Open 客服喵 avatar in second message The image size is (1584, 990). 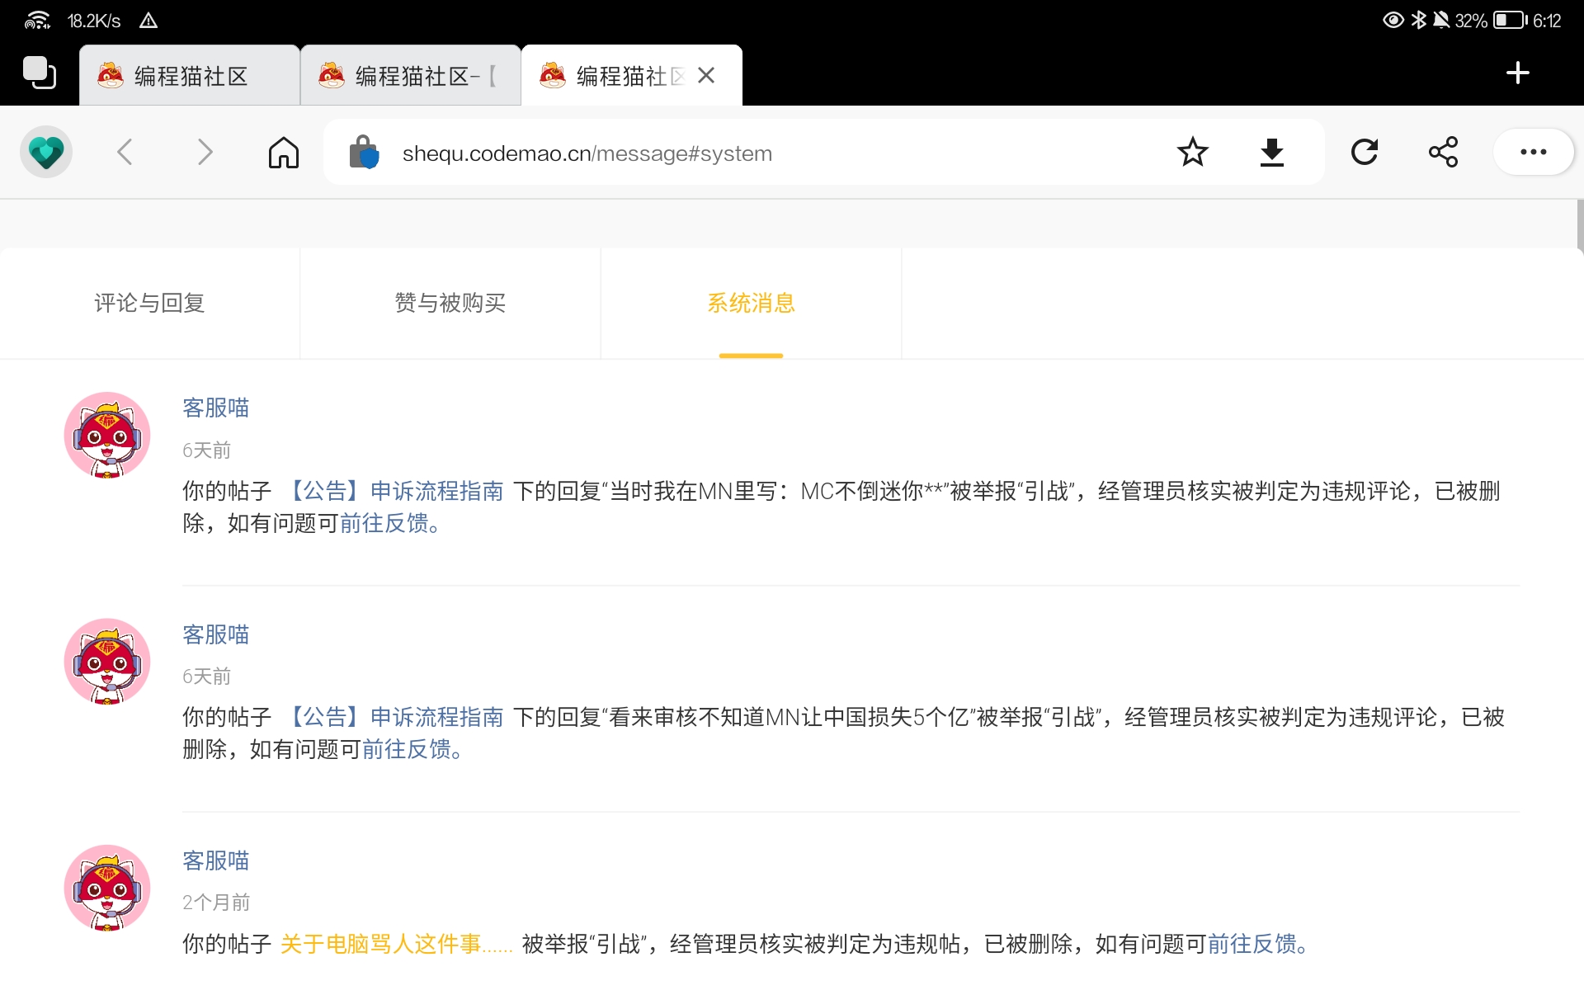107,661
